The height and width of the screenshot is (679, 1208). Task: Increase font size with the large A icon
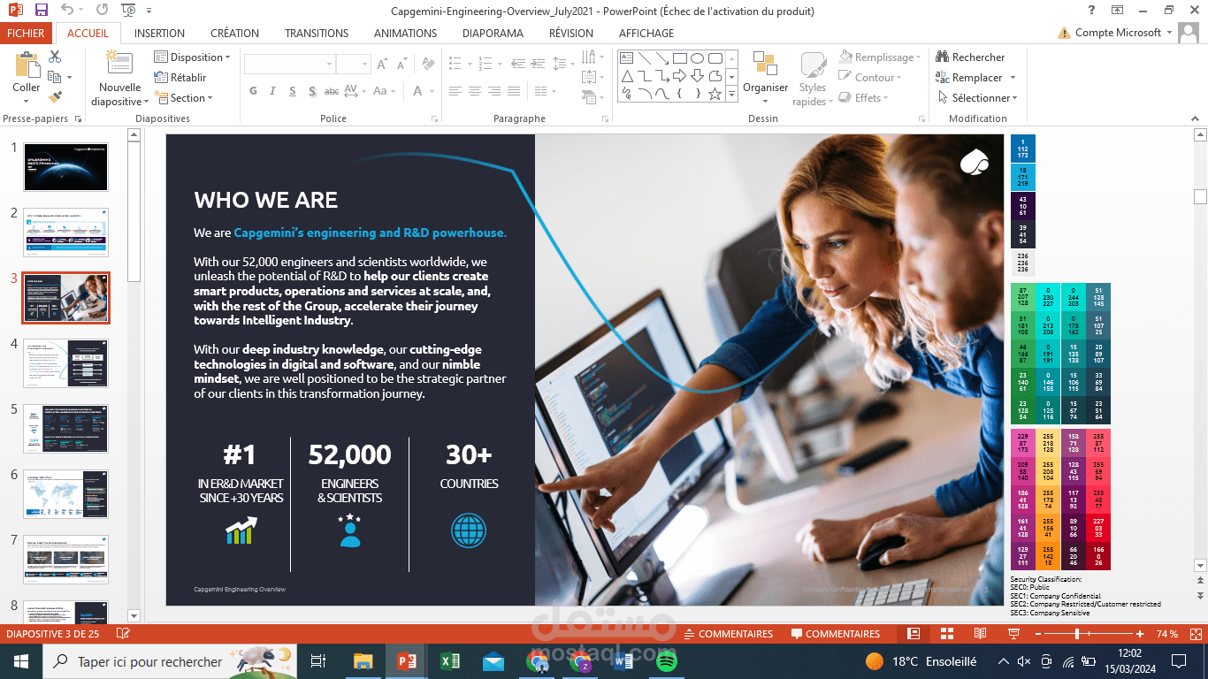382,65
